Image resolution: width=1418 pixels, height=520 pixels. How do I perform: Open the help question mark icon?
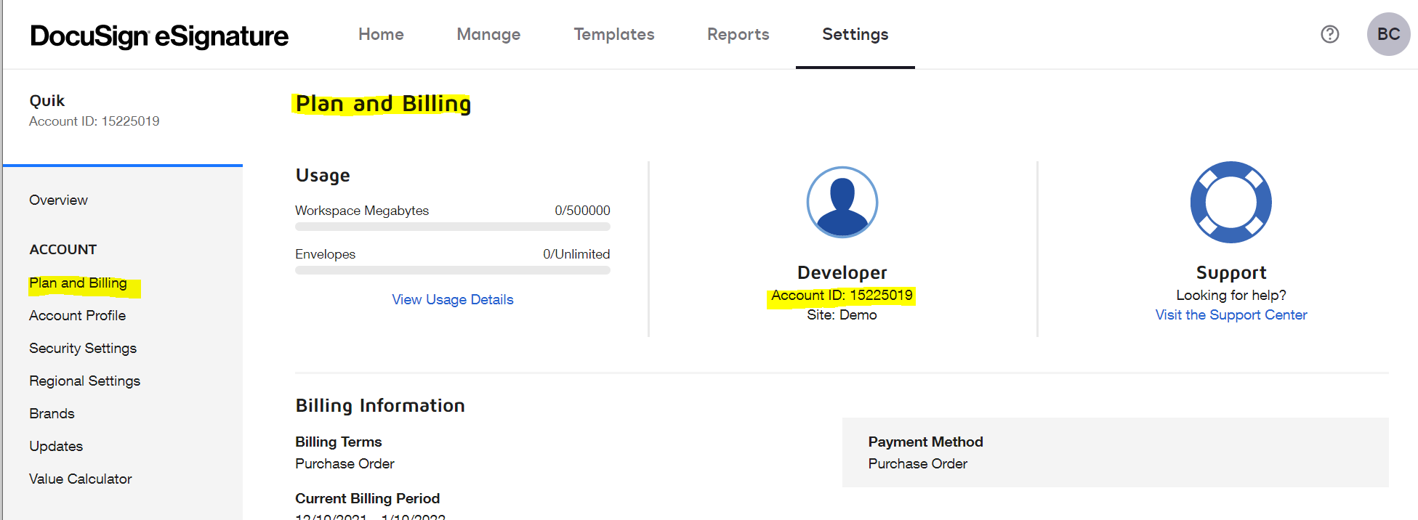coord(1330,34)
